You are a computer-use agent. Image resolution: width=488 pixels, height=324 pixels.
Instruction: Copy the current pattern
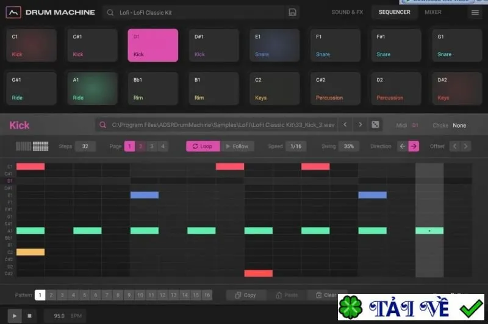[246, 295]
